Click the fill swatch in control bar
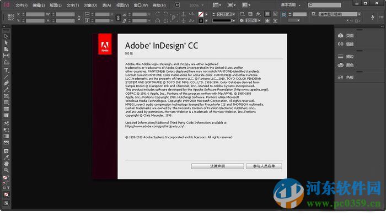The height and width of the screenshot is (217, 386). pos(201,14)
